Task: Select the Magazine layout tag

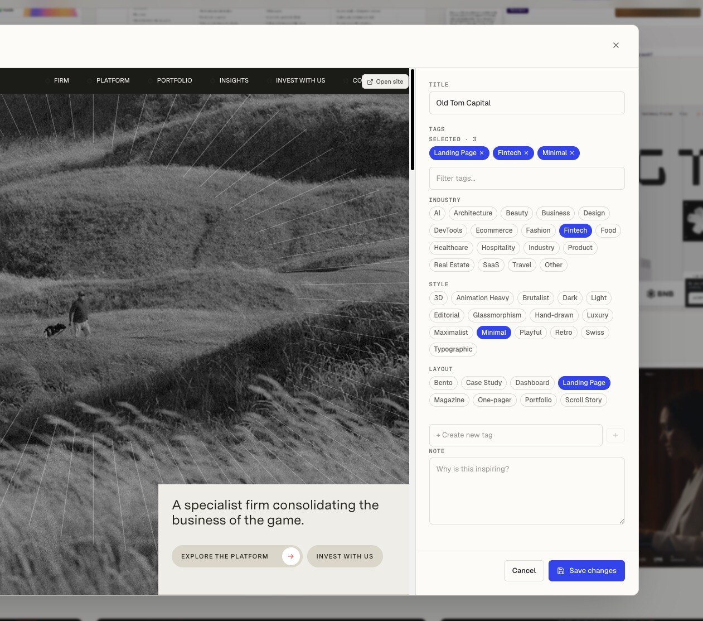Action: 449,400
